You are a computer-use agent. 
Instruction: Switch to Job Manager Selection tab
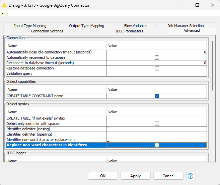(186, 26)
